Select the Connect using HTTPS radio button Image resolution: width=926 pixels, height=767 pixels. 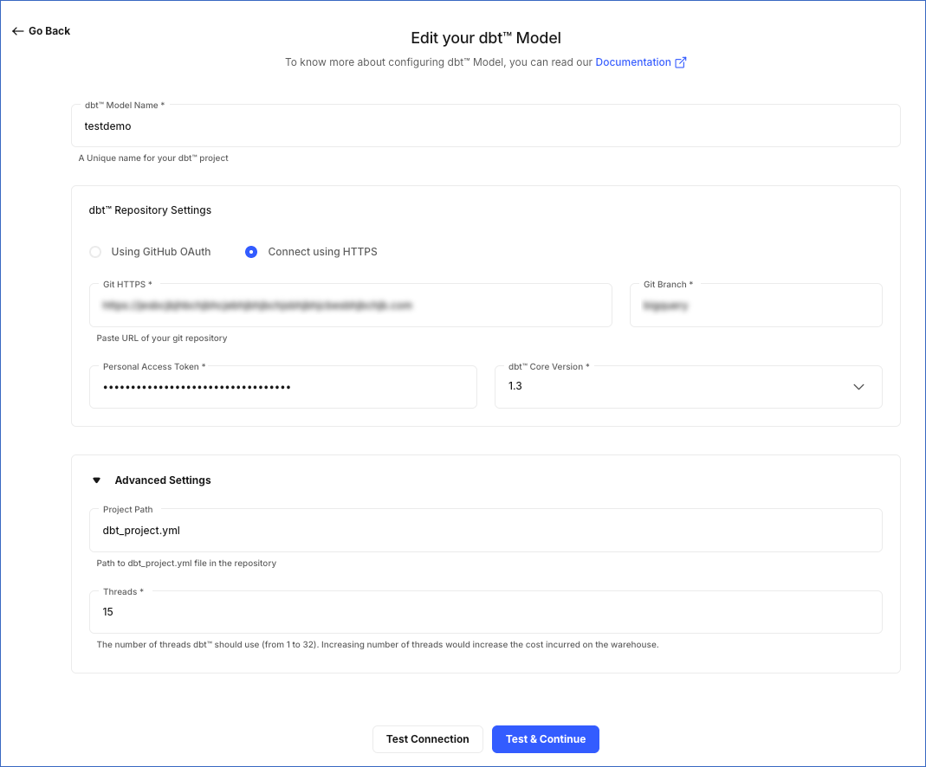(251, 252)
